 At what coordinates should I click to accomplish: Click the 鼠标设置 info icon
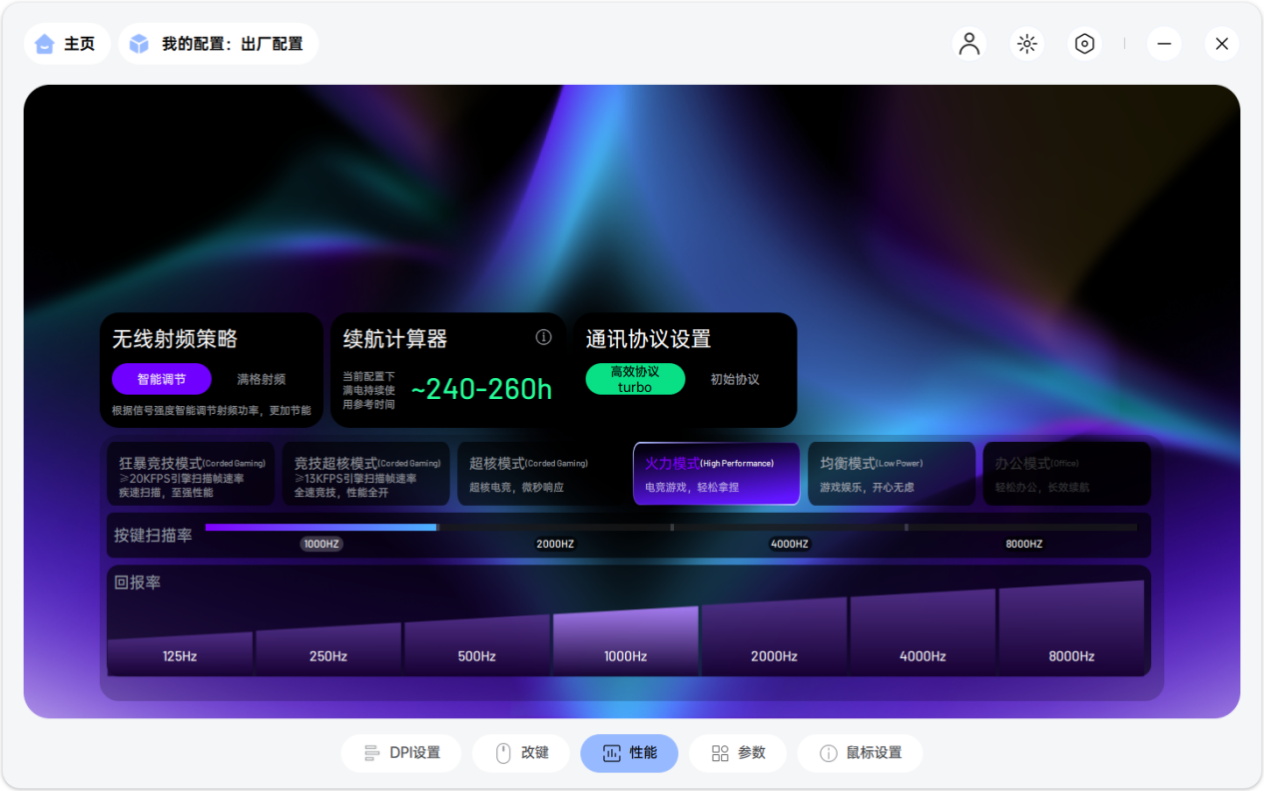825,753
